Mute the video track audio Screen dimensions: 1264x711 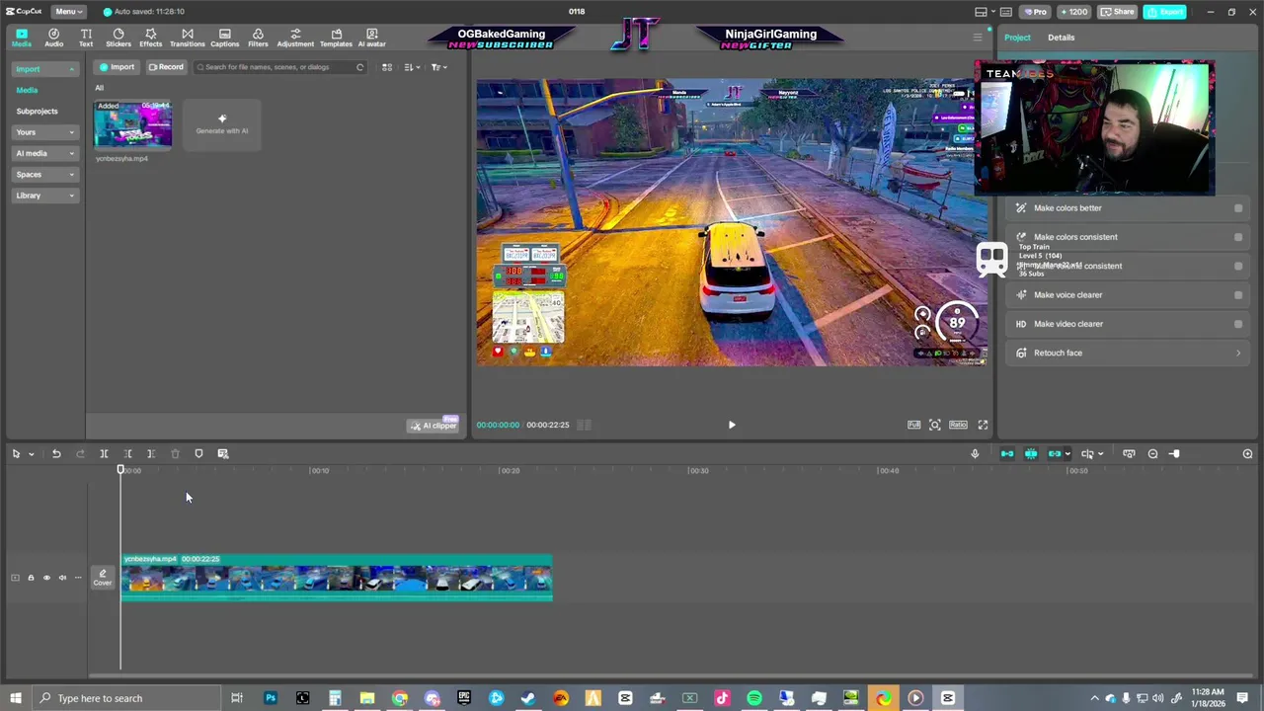[x=62, y=578]
